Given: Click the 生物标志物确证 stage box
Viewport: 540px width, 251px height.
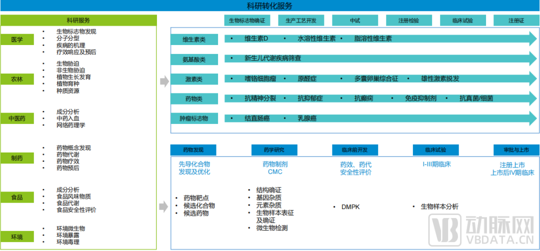Looking at the screenshot, I should click(x=247, y=20).
